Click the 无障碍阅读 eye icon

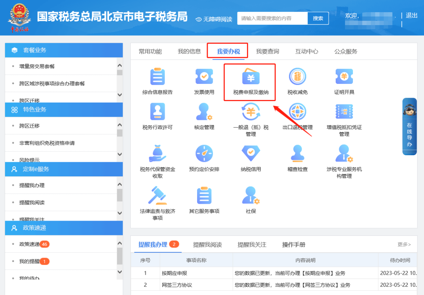(x=199, y=20)
